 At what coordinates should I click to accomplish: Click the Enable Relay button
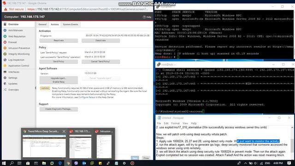coord(59,82)
